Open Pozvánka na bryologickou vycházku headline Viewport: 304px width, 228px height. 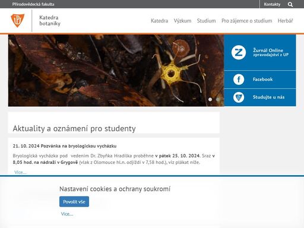(x=78, y=146)
